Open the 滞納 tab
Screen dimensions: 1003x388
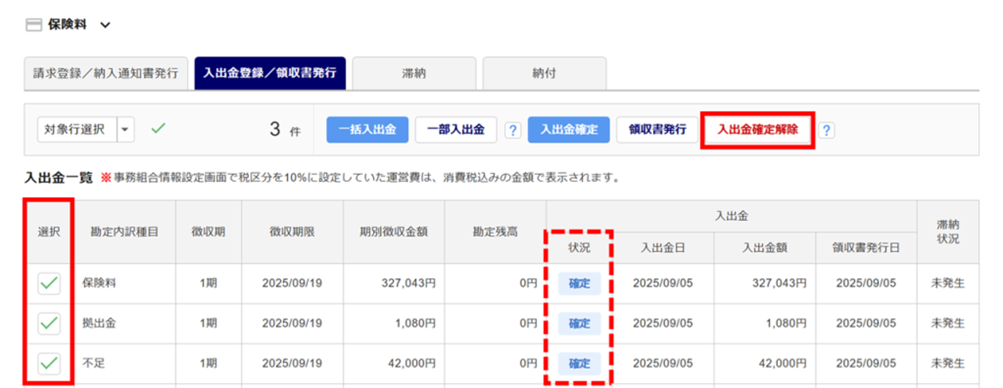[414, 73]
